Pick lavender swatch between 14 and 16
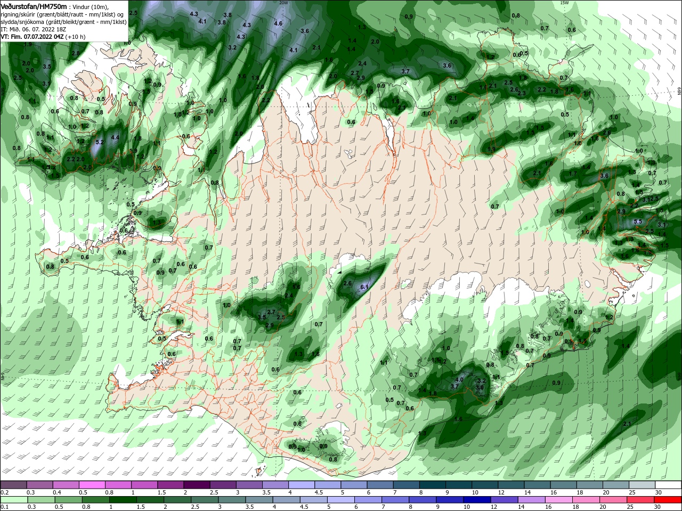This screenshot has width=682, height=511. pos(531,500)
